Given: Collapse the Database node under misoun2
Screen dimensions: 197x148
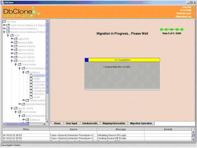Looking at the screenshot, I should pos(23,72).
